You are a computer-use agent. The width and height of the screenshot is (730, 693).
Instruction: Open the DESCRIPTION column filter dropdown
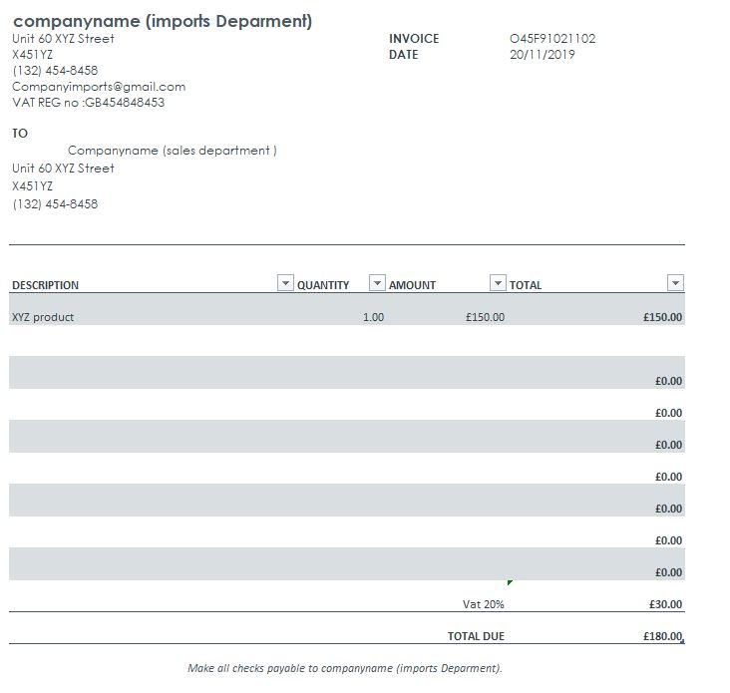coord(285,282)
